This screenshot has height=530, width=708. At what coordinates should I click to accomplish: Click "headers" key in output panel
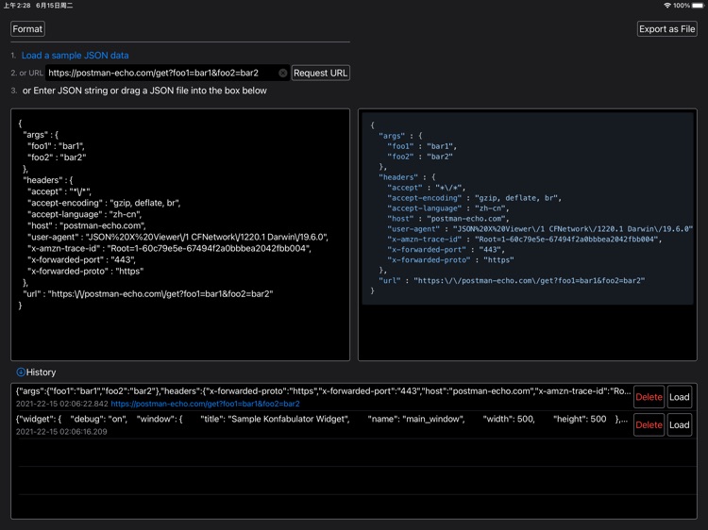tap(398, 177)
